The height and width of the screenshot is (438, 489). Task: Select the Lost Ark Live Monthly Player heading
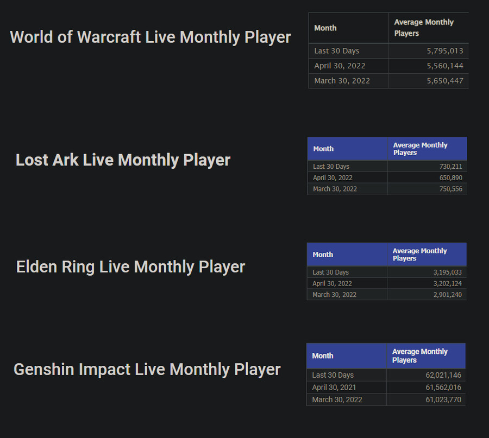[x=123, y=160]
